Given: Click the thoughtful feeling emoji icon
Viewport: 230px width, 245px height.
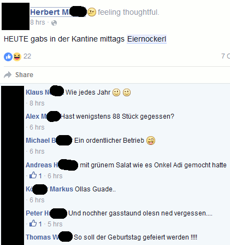Looking at the screenshot, I should pos(92,12).
